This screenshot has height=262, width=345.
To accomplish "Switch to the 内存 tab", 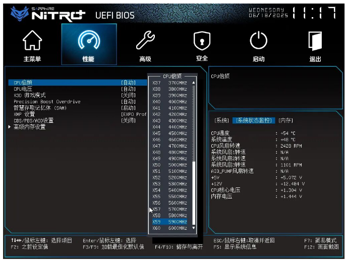I will coord(285,120).
